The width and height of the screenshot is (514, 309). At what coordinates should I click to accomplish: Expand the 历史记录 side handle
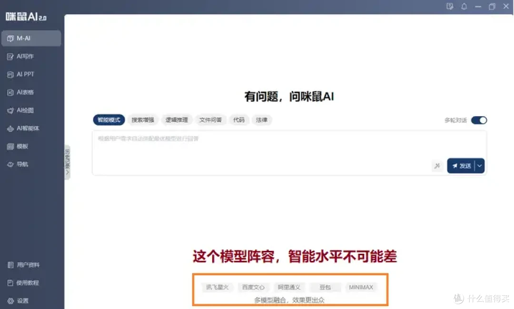click(68, 162)
